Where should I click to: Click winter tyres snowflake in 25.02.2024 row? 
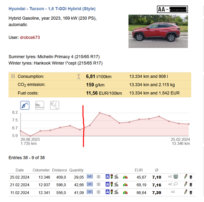99,177
